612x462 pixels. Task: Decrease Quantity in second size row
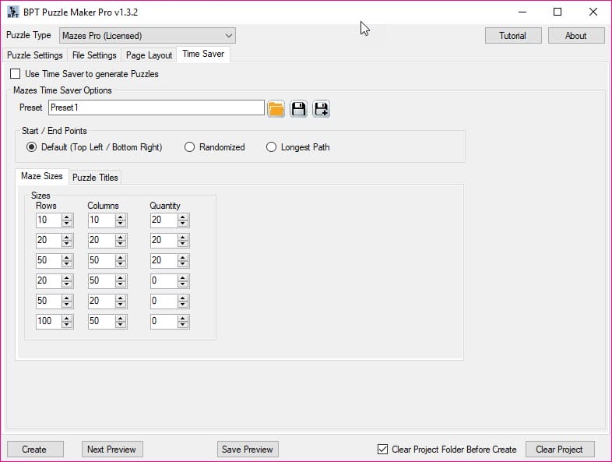[183, 244]
